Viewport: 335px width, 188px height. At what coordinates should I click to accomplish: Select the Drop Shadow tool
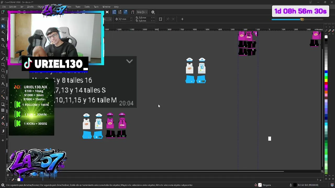point(3,104)
